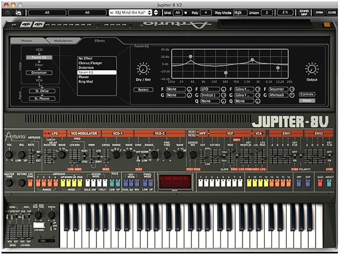Click the DETUNE knob
The width and height of the screenshot is (340, 255).
click(x=22, y=183)
